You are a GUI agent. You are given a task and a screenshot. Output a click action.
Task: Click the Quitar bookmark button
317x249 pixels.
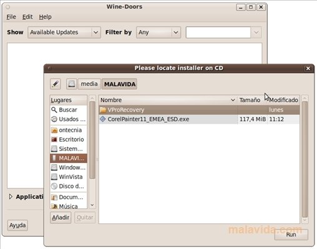click(x=85, y=217)
